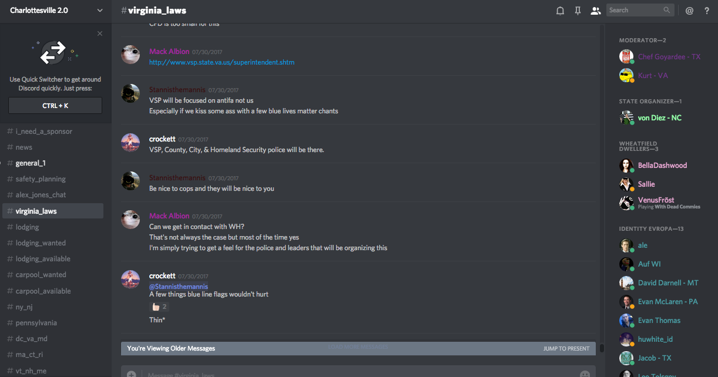Click the Search input field
718x377 pixels.
point(635,10)
